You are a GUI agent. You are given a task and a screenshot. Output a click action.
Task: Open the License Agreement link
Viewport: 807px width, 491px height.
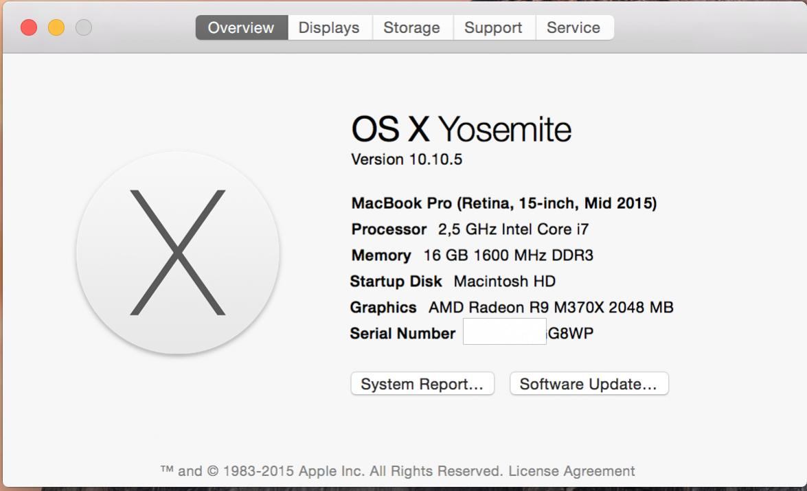tap(571, 471)
